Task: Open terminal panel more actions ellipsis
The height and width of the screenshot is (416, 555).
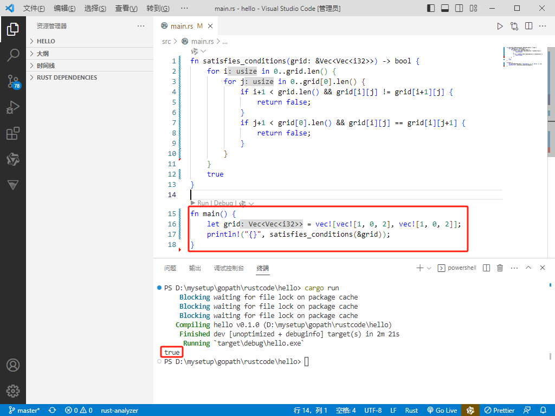Action: pos(514,268)
